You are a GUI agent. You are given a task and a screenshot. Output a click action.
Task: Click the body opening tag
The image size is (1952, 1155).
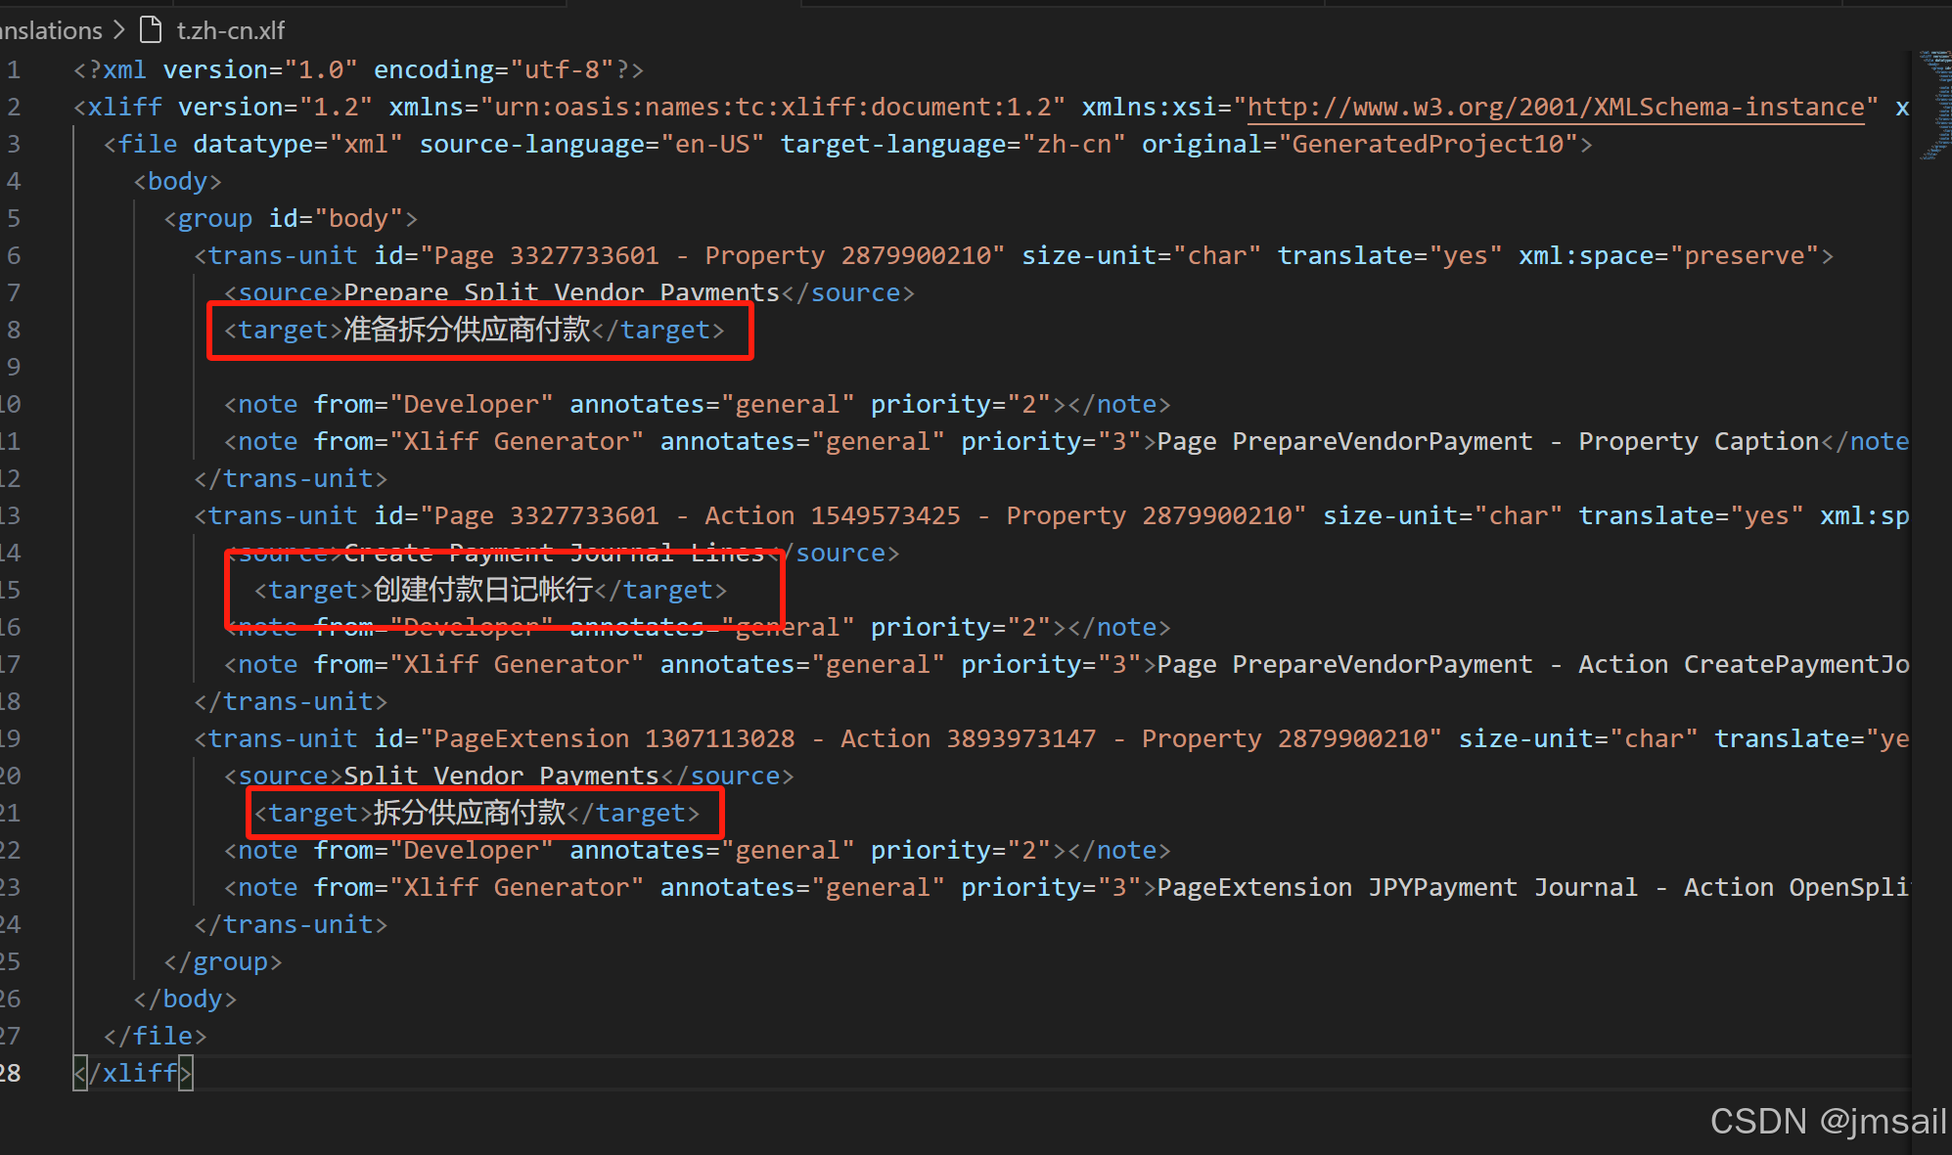177,182
